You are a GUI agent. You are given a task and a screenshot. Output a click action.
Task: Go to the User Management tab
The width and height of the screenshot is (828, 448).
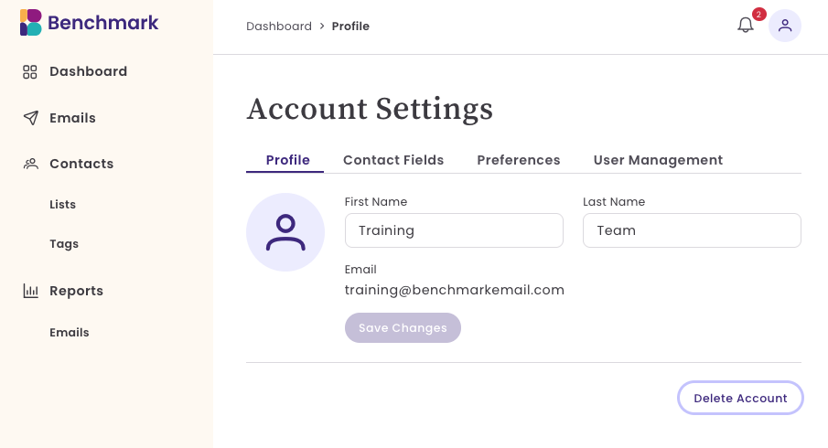coord(658,160)
